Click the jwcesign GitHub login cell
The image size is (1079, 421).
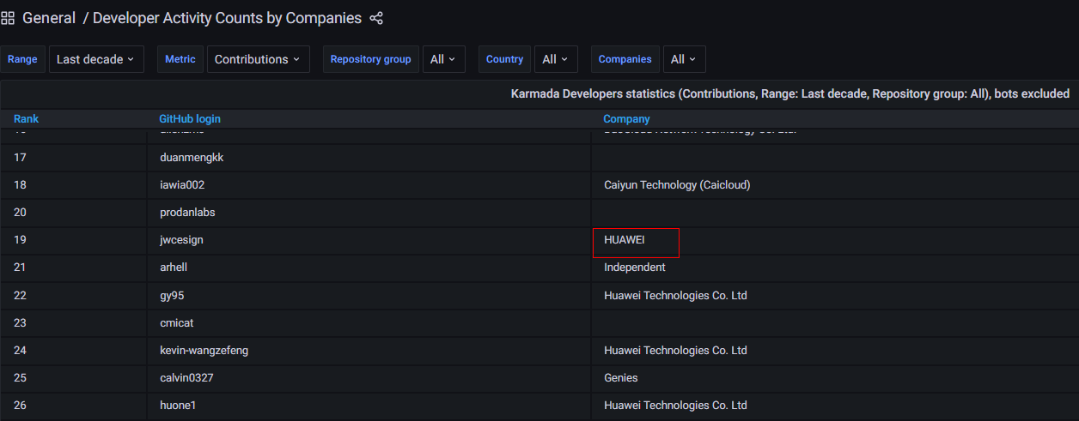(181, 240)
